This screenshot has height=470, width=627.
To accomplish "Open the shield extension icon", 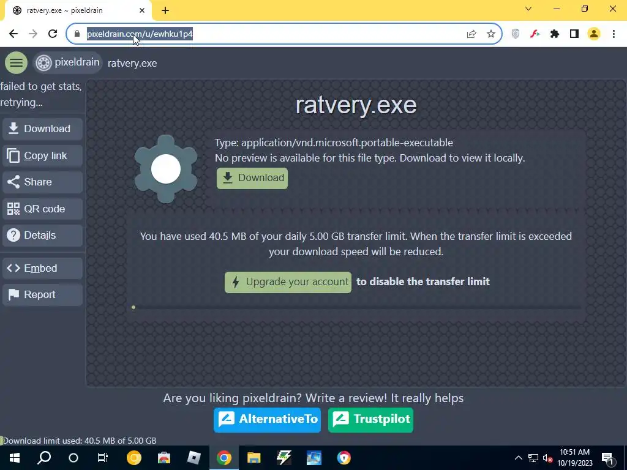I will pyautogui.click(x=516, y=34).
